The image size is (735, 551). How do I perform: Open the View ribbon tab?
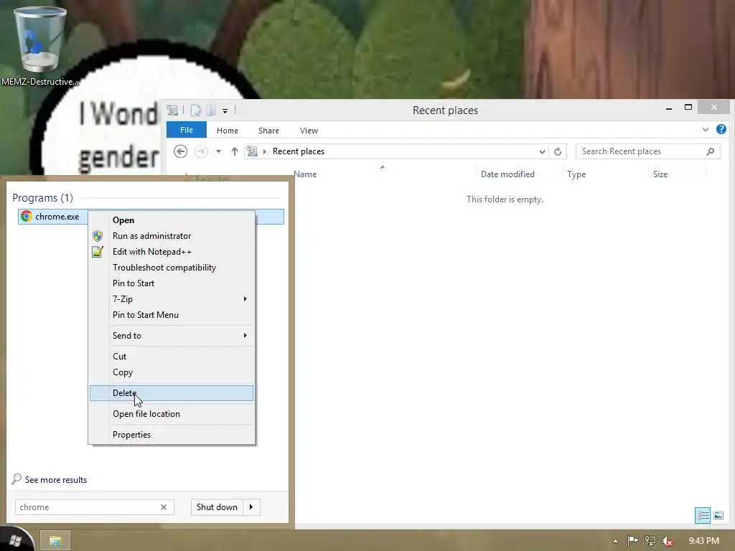tap(309, 131)
